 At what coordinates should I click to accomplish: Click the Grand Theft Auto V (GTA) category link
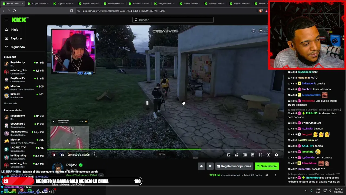click(x=81, y=175)
